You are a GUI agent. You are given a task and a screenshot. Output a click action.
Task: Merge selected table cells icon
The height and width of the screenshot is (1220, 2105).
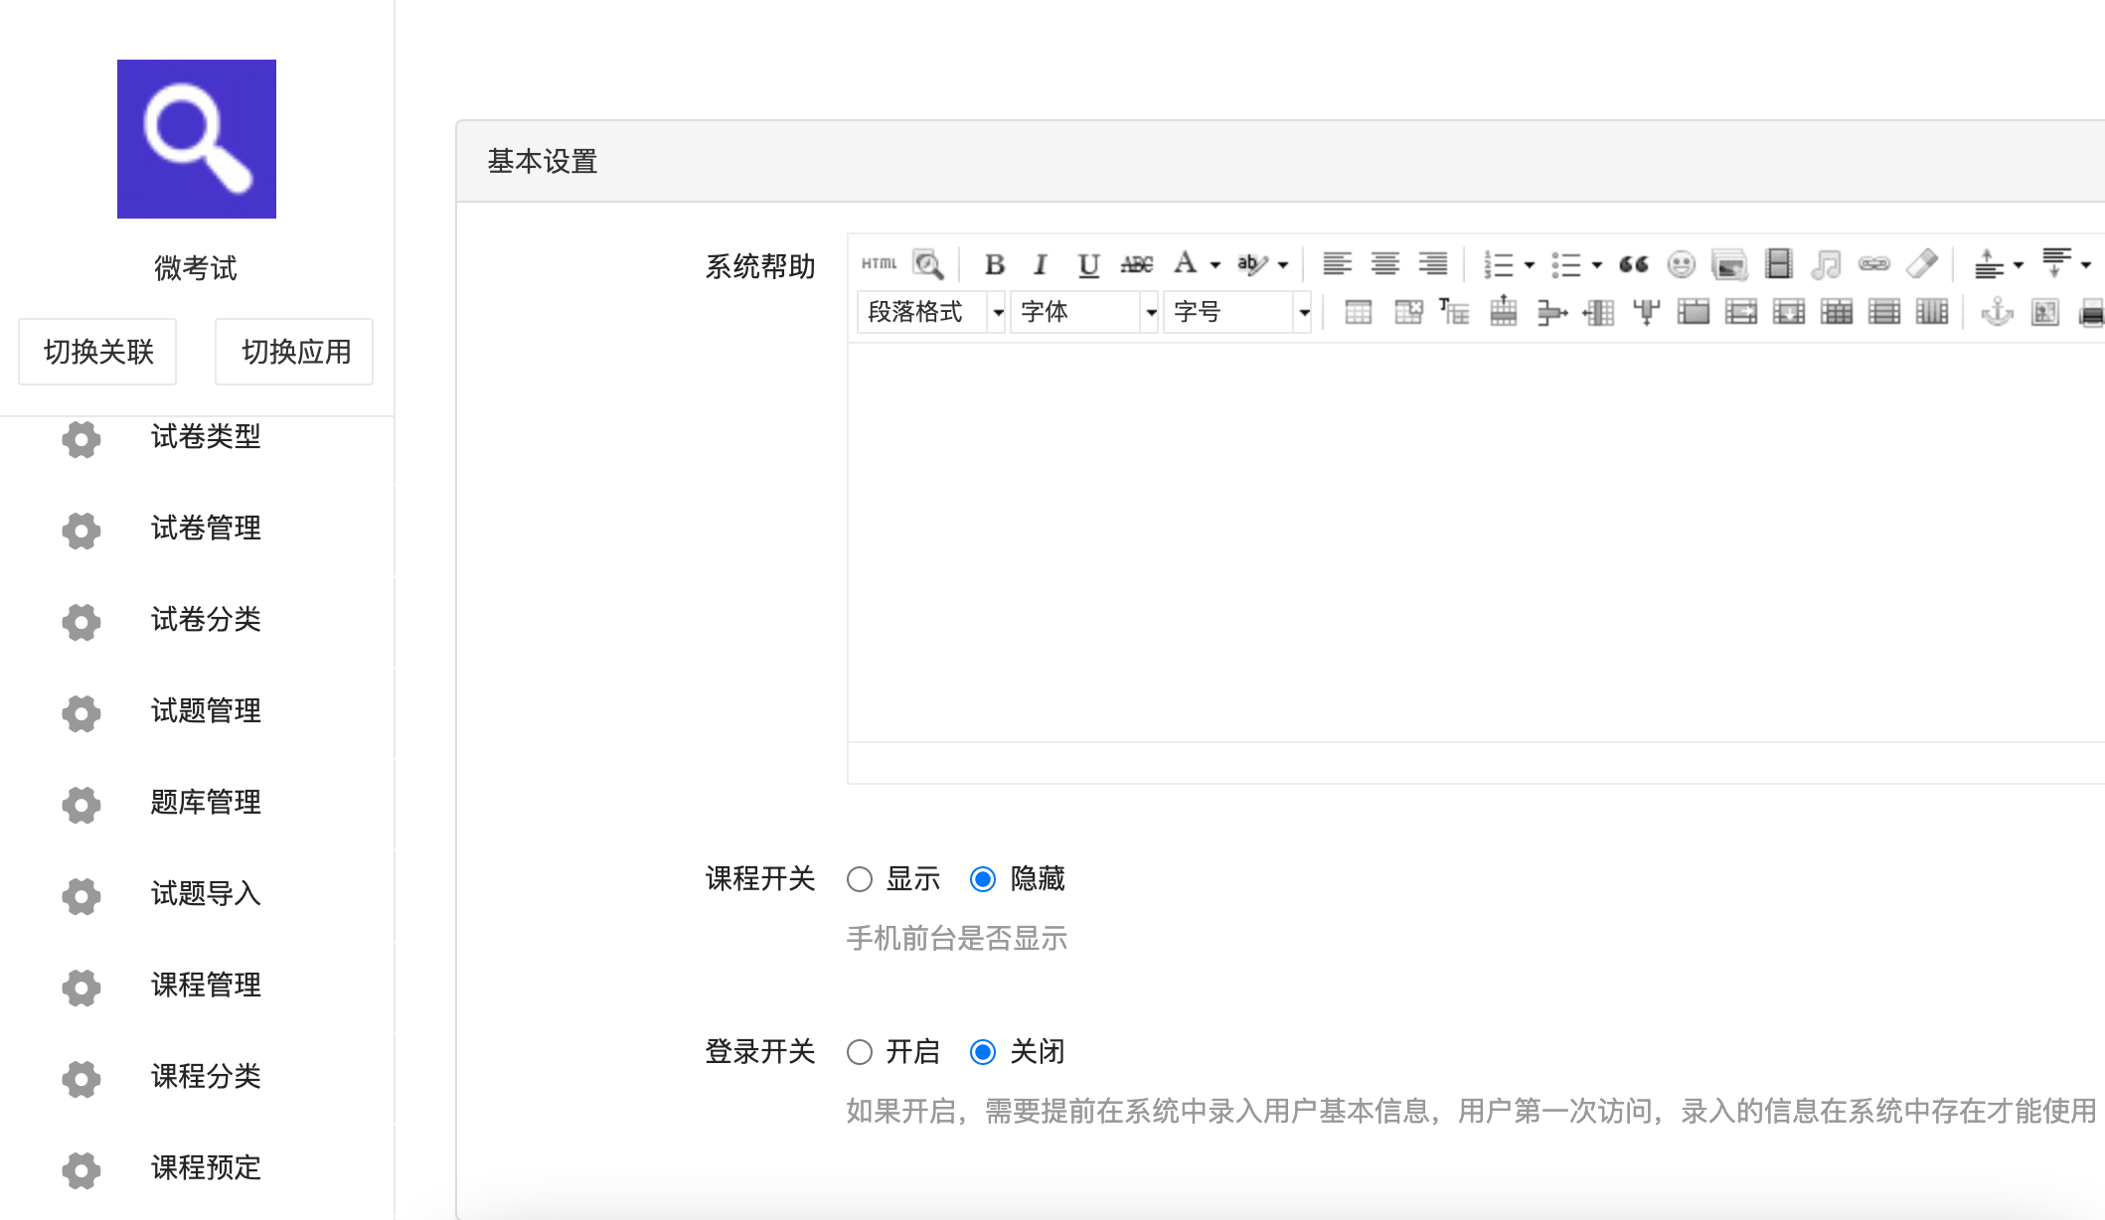coord(1693,312)
